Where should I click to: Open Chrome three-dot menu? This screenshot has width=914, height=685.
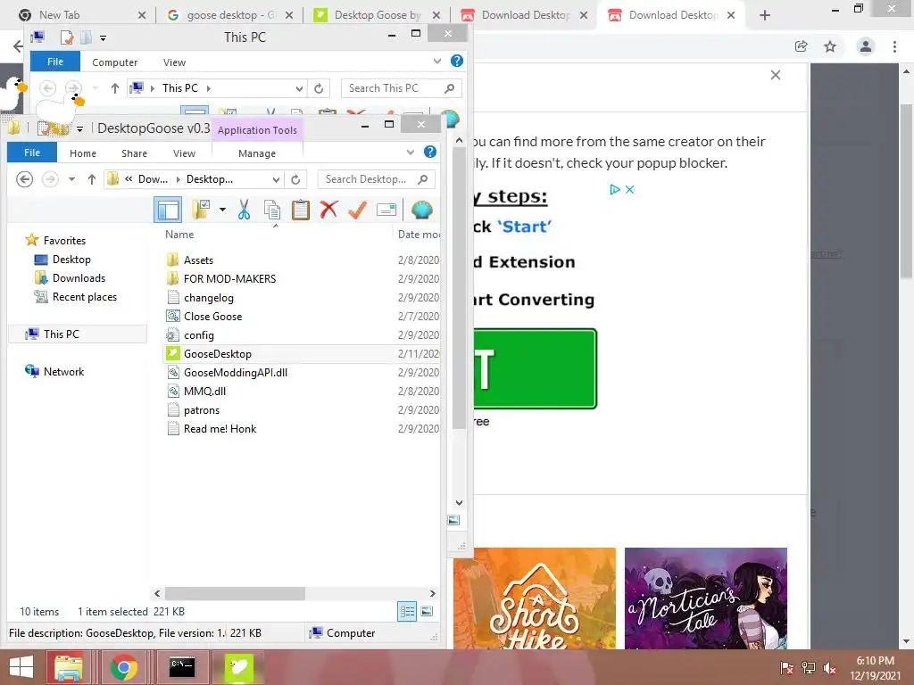coord(894,46)
